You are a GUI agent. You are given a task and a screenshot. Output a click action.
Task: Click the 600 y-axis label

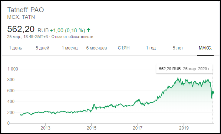[11, 91]
